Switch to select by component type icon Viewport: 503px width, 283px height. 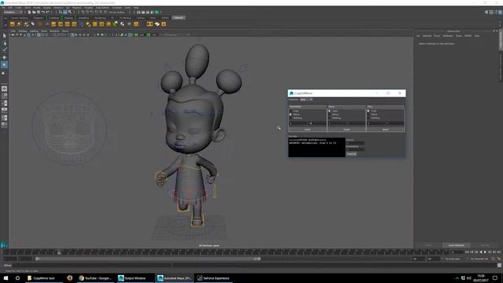(x=70, y=13)
